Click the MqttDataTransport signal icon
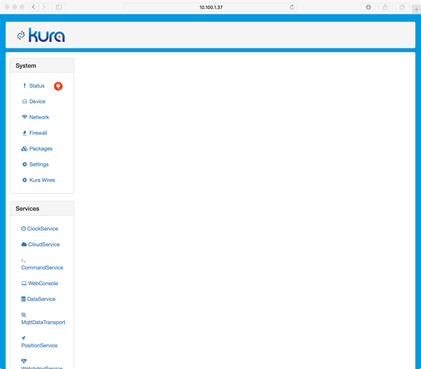This screenshot has height=369, width=421. tap(23, 315)
